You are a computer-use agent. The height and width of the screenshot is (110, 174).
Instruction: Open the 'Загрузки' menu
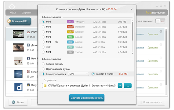27,13
